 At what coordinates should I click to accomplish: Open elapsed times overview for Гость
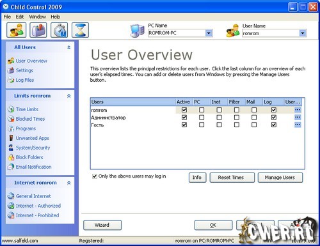coord(298,125)
